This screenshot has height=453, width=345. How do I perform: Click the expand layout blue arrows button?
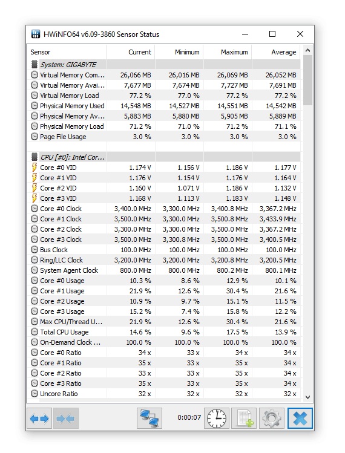point(39,418)
